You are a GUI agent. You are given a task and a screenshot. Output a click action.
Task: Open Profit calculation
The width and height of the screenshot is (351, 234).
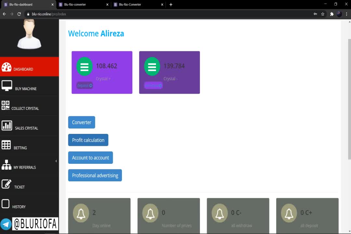(88, 140)
